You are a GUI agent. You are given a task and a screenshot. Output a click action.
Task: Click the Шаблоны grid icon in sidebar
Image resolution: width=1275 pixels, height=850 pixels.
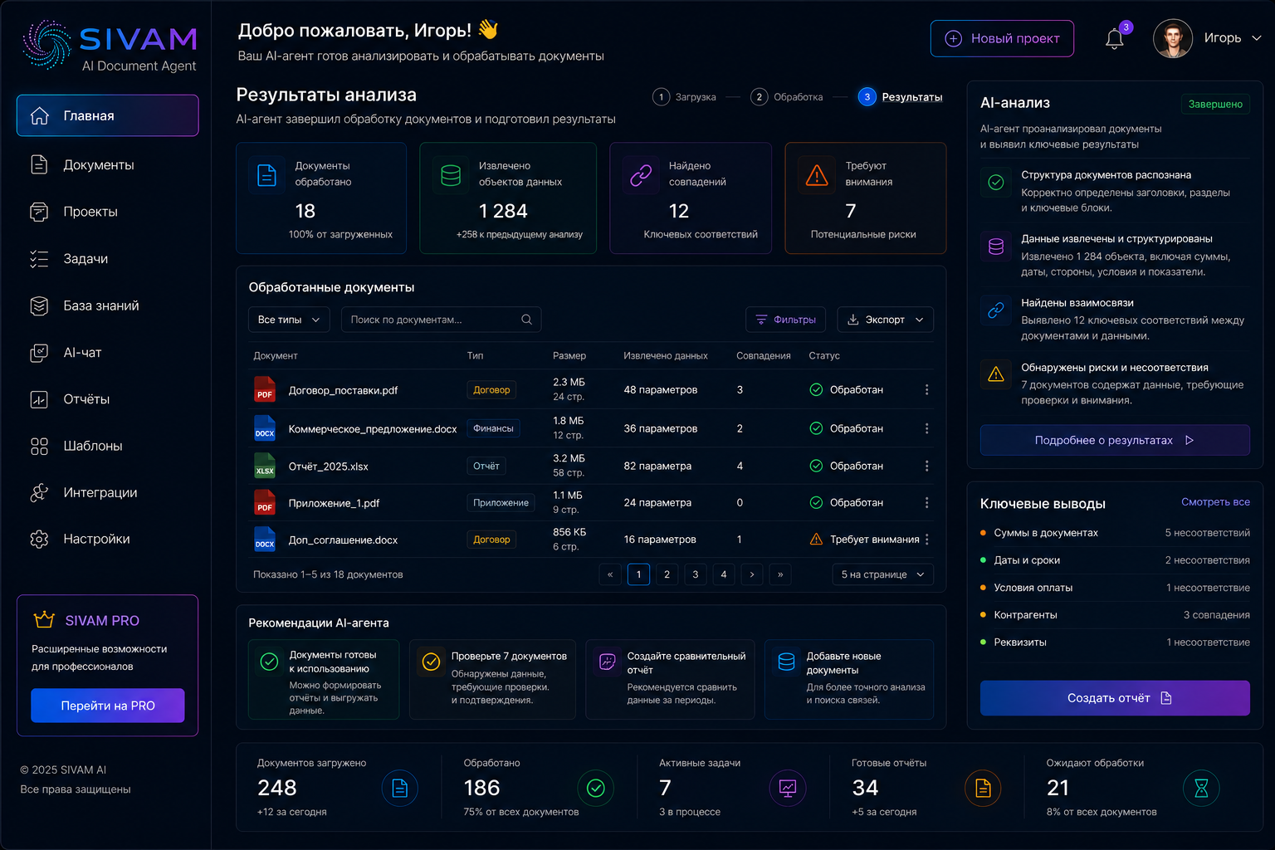(39, 446)
